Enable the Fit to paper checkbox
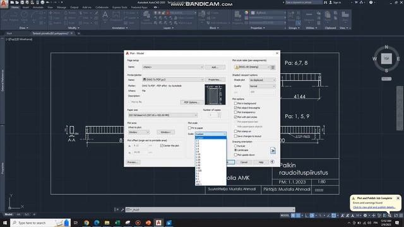404x227 pixels. [x=189, y=128]
